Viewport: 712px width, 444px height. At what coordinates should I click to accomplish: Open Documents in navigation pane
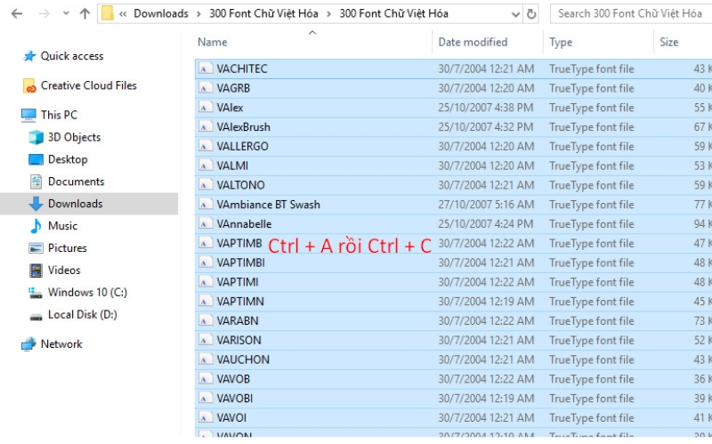(77, 182)
